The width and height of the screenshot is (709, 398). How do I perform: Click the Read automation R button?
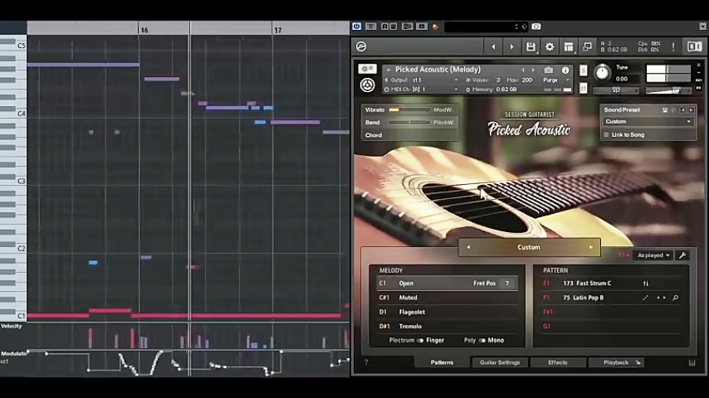point(384,27)
